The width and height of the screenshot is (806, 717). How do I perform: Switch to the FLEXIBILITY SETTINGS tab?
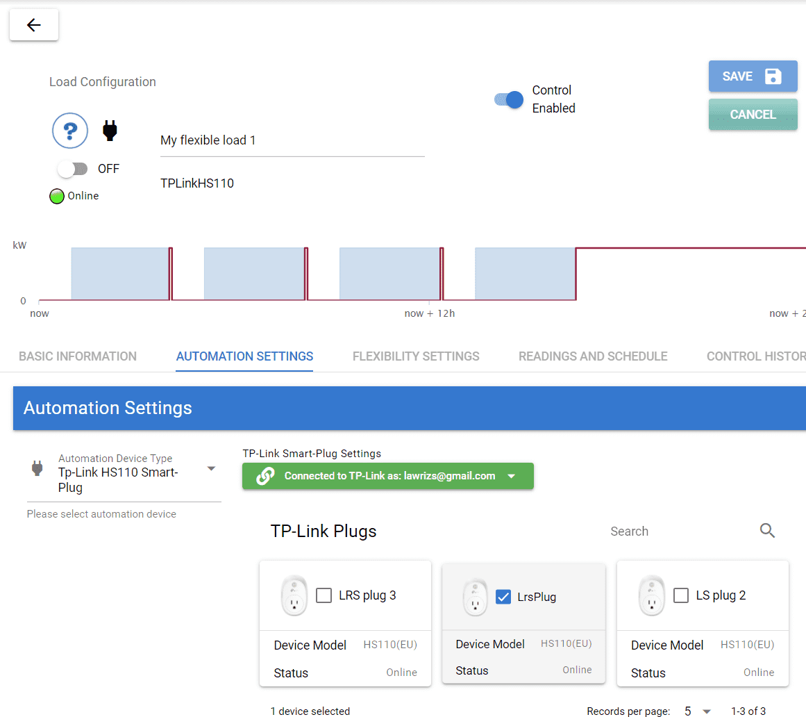(x=416, y=356)
